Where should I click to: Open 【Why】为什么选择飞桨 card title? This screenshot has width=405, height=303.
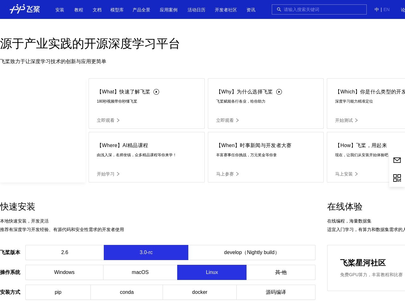pyautogui.click(x=245, y=92)
